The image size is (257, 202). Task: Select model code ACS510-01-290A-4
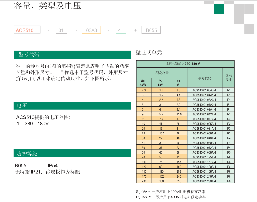pos(204,181)
